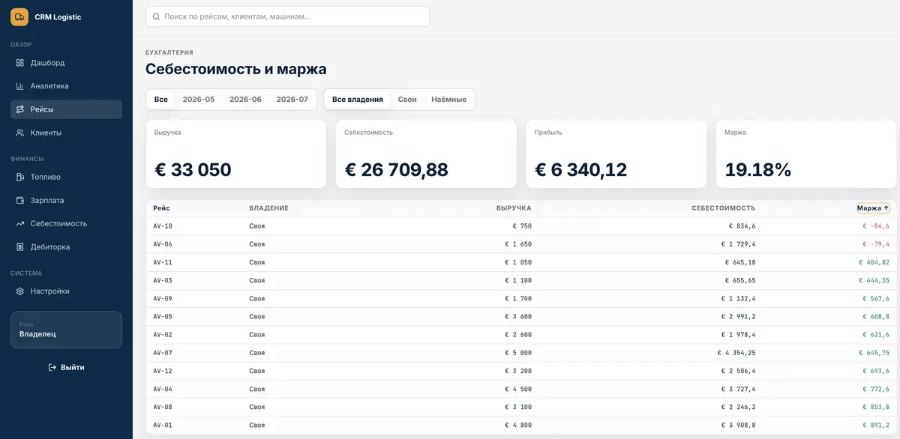Select trip row AV-07
The height and width of the screenshot is (439, 900).
(522, 352)
